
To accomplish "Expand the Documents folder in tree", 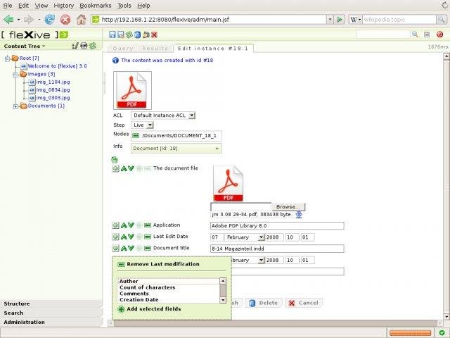I will (x=15, y=106).
